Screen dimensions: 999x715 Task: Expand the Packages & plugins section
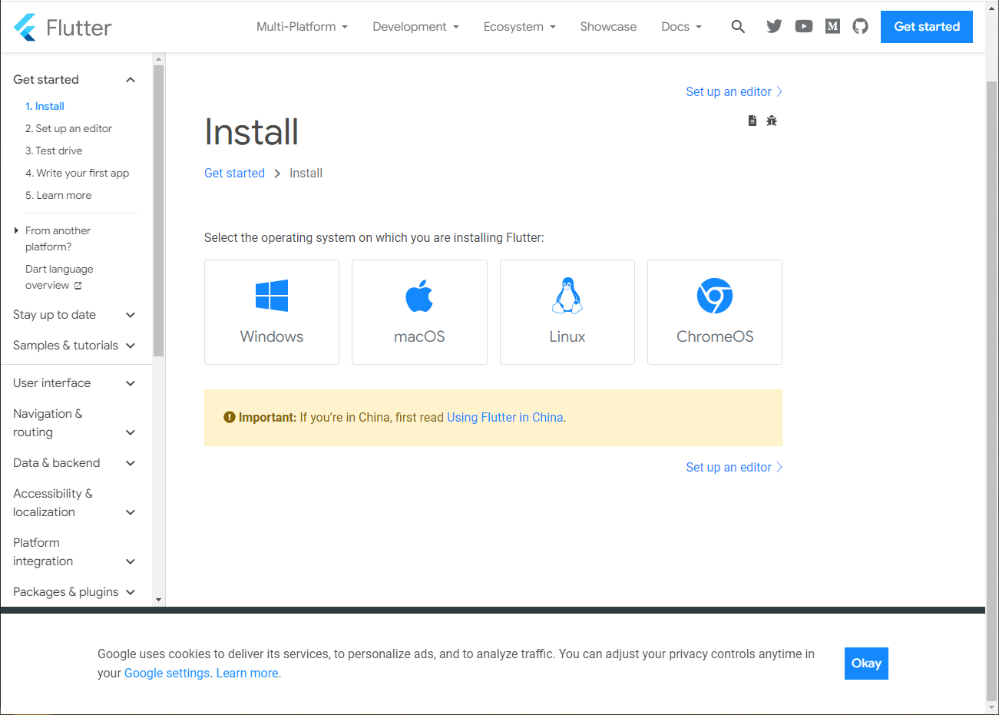(x=74, y=592)
